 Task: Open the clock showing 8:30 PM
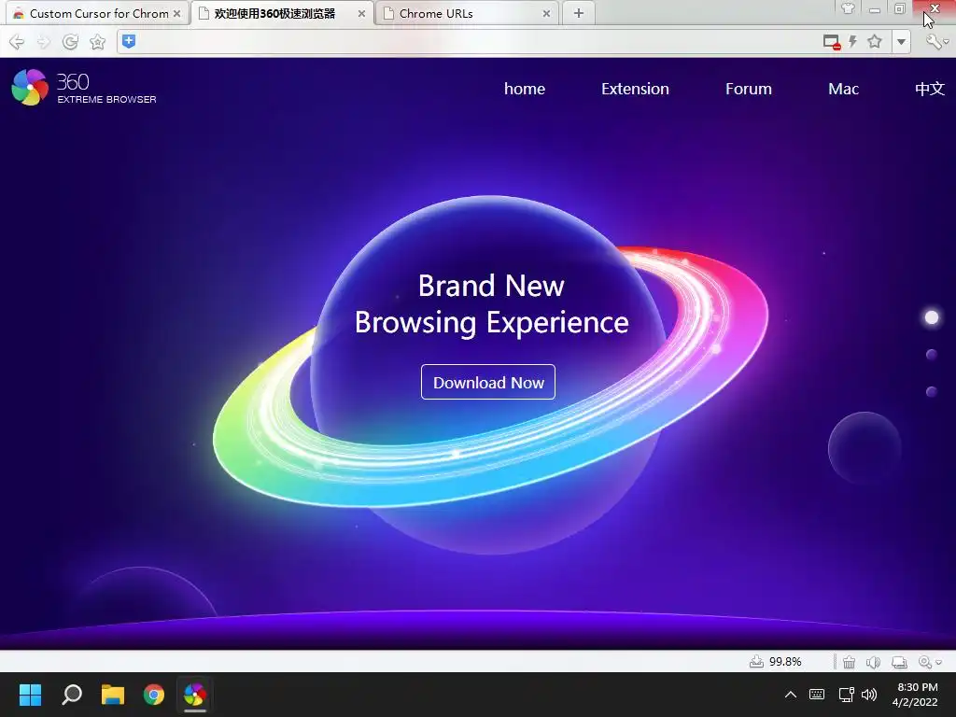pos(917,695)
